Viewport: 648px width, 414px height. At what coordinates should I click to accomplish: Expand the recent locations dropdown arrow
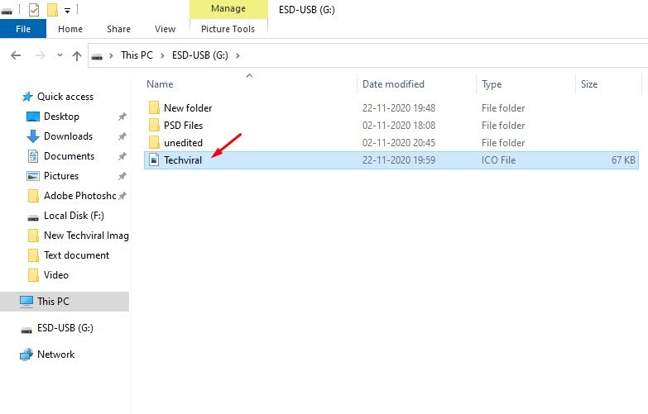[x=58, y=56]
